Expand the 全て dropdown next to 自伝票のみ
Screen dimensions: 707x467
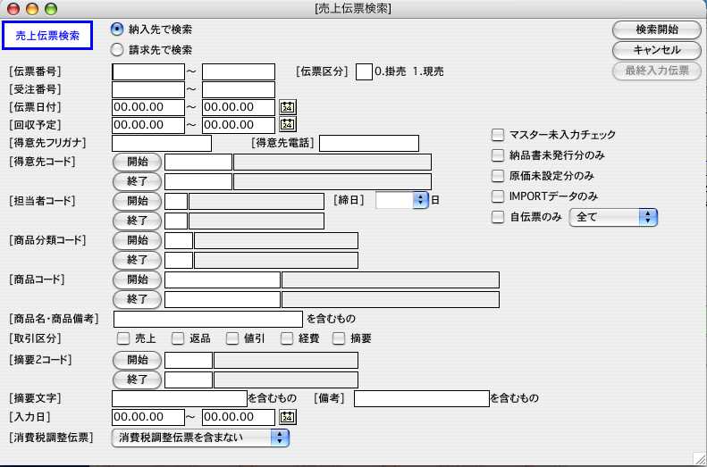click(x=649, y=216)
